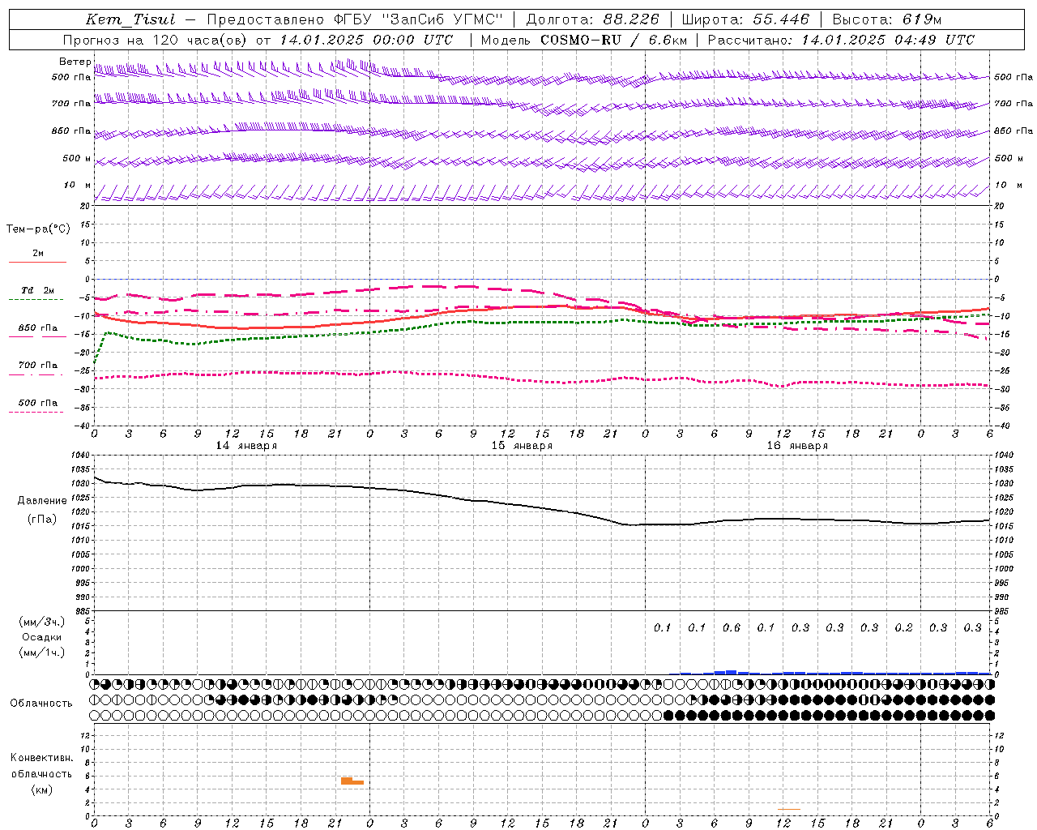Image resolution: width=1037 pixels, height=830 pixels.
Task: Click the 10 м wind level label at left
Action: pyautogui.click(x=78, y=185)
